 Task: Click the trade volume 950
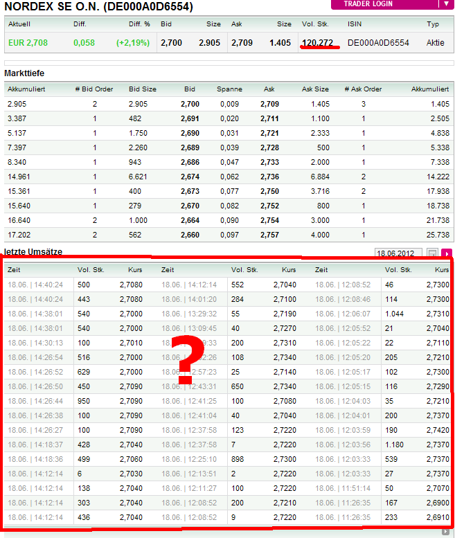pyautogui.click(x=84, y=401)
